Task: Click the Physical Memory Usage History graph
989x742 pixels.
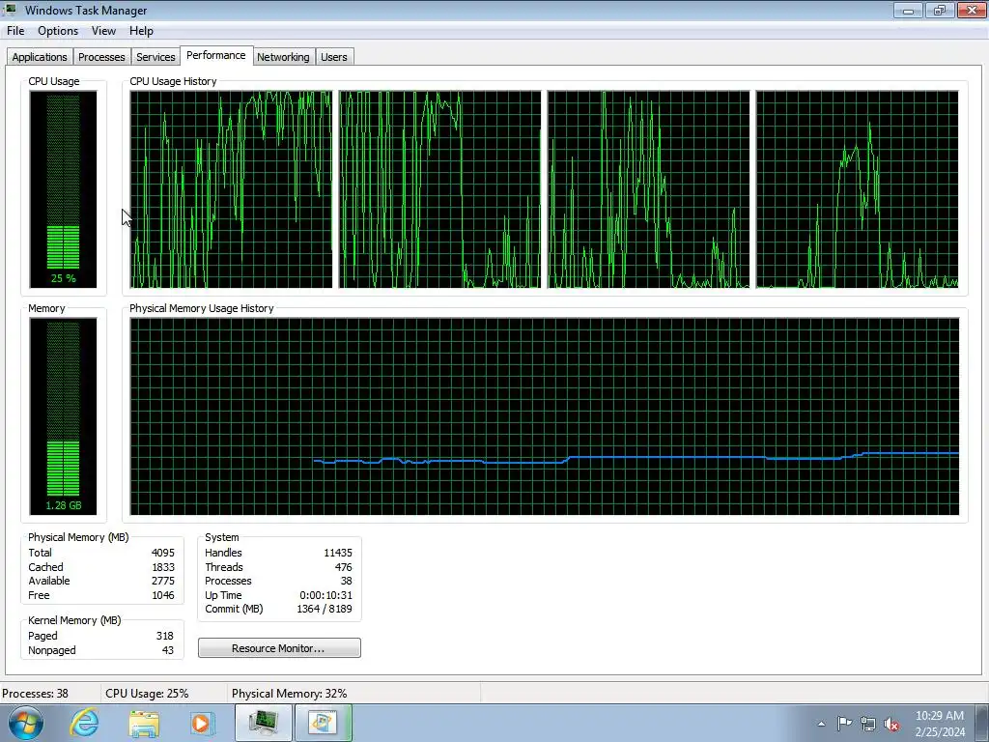Action: (545, 416)
